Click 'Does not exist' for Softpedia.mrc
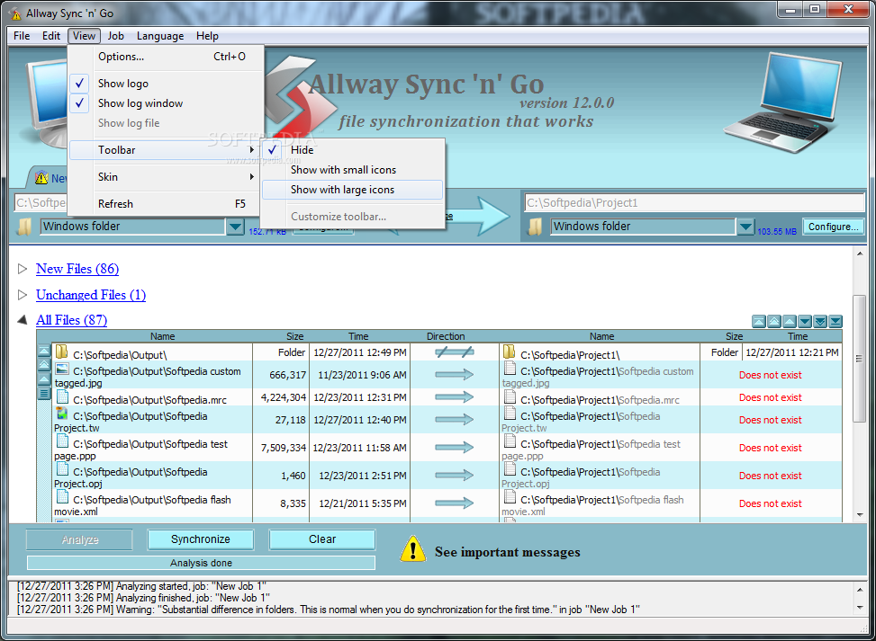Image resolution: width=876 pixels, height=641 pixels. 771,397
